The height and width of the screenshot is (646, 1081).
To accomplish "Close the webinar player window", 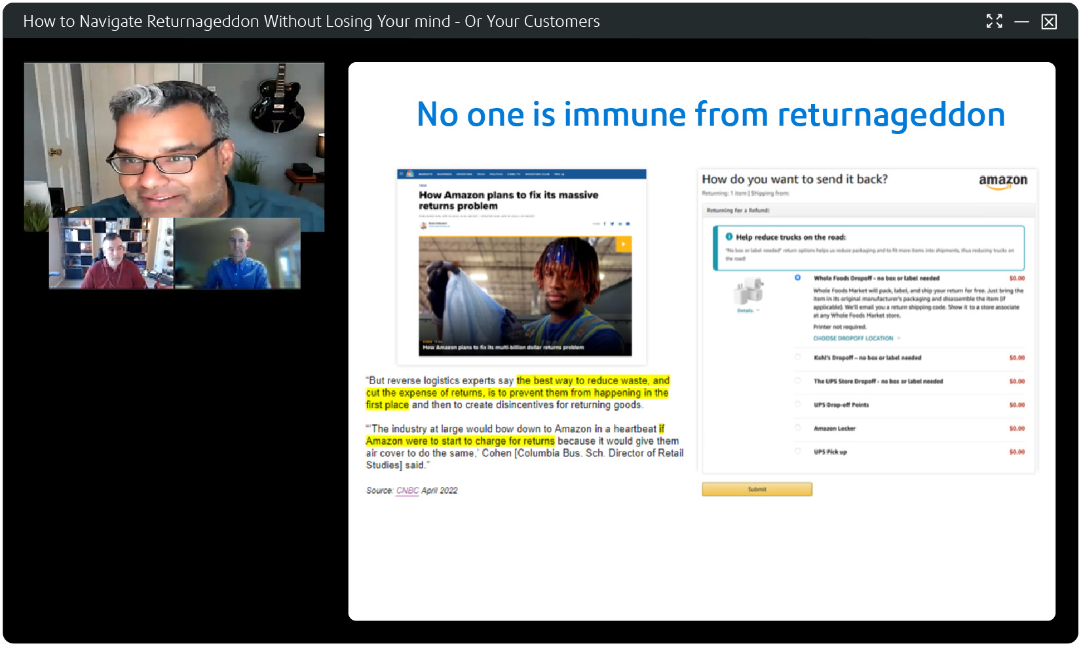I will tap(1049, 22).
